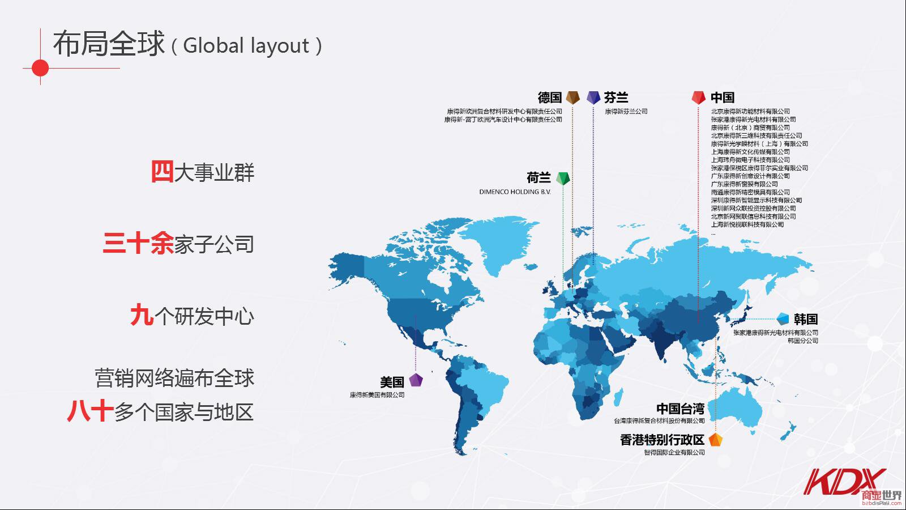The image size is (906, 510).
Task: Click 康得新欧洲复合材料研发中心有限责任公司 under 德国
Action: coord(505,112)
